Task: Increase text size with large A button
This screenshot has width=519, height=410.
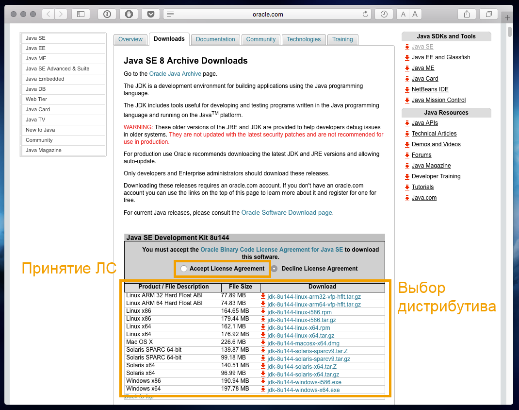Action: [415, 14]
